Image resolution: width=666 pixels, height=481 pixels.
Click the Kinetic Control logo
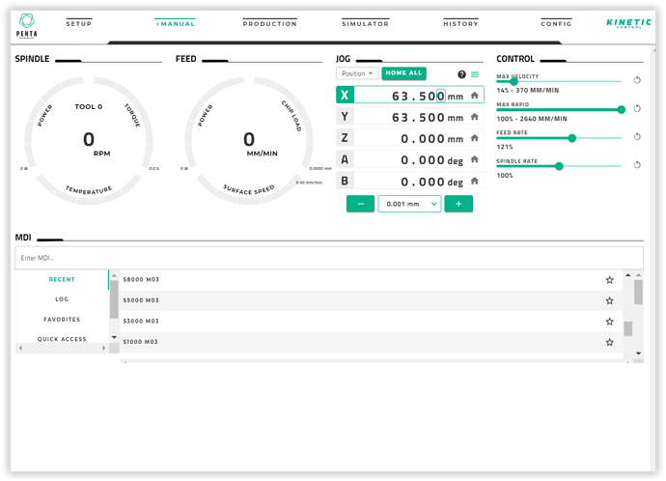[628, 23]
